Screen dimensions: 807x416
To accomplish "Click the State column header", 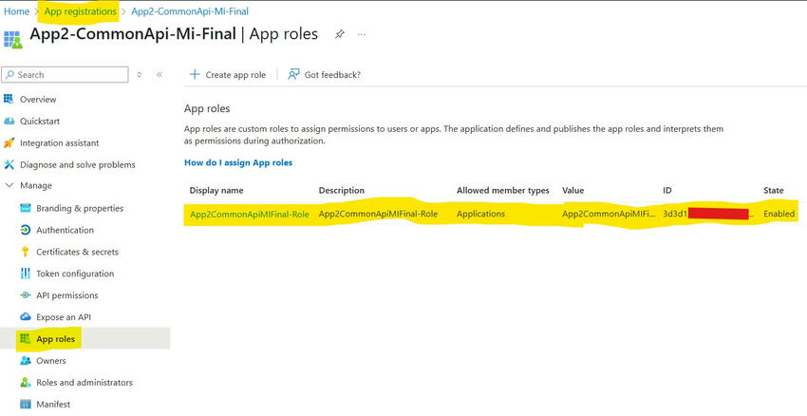I will 774,191.
